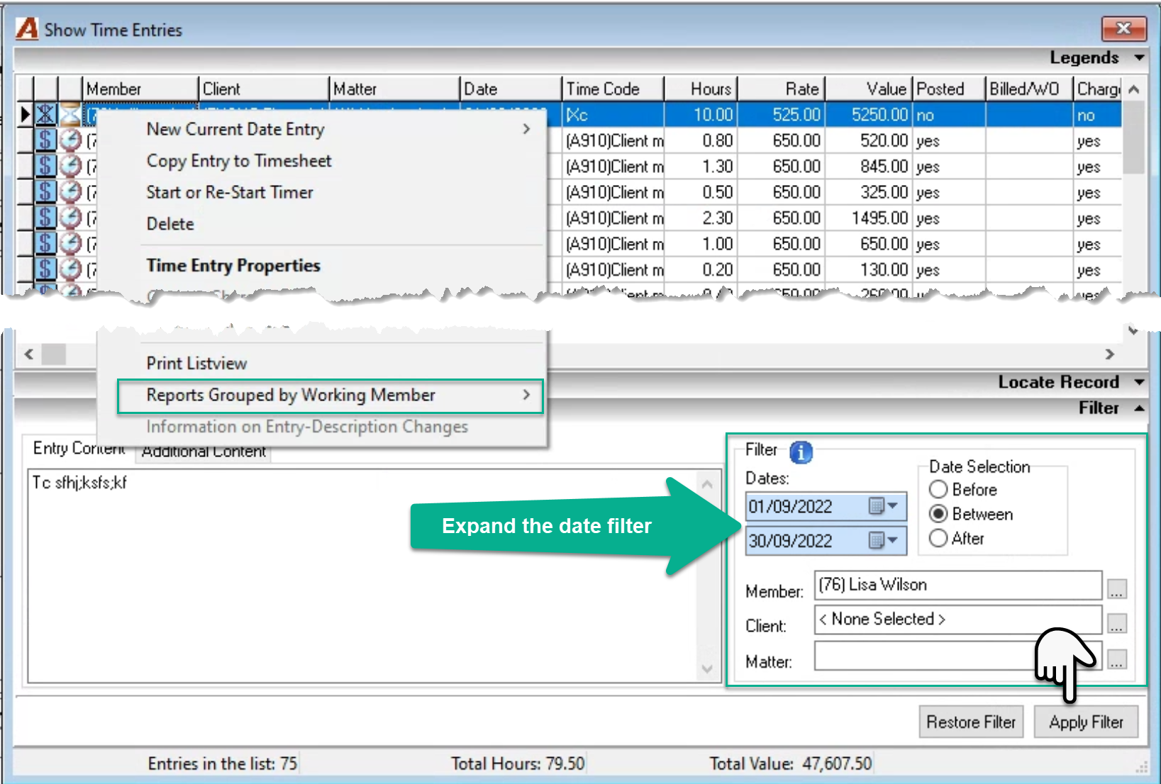The image size is (1161, 784).
Task: Click clock icon in 845.00 value row
Action: point(70,167)
